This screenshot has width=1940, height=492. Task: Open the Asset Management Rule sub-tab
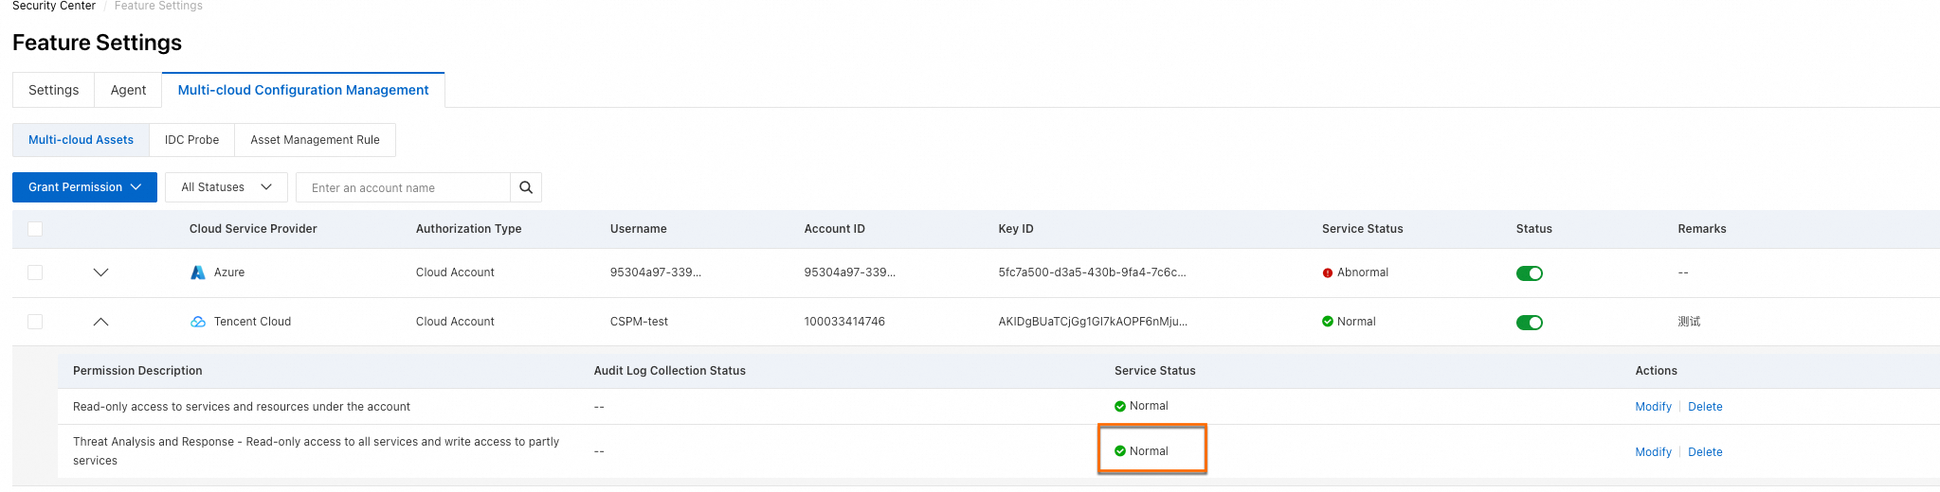click(x=315, y=140)
